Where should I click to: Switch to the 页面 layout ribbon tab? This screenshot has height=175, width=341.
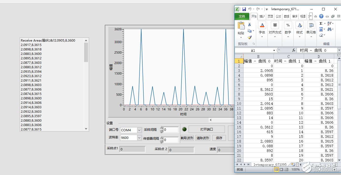270,16
